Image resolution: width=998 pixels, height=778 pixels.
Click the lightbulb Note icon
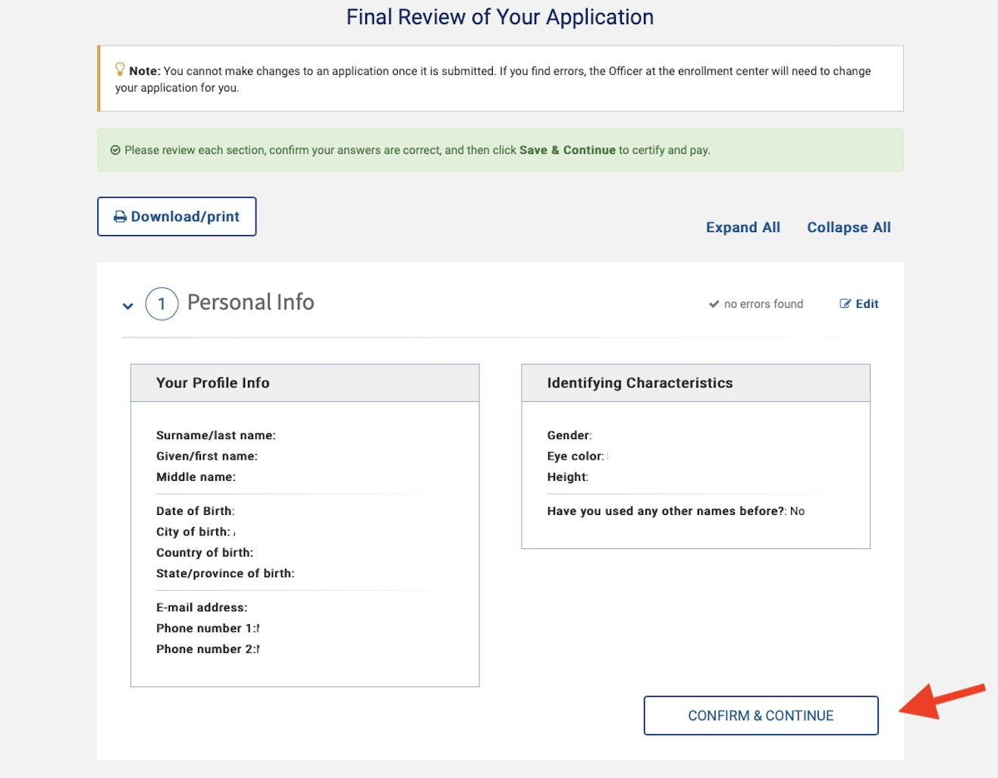120,69
